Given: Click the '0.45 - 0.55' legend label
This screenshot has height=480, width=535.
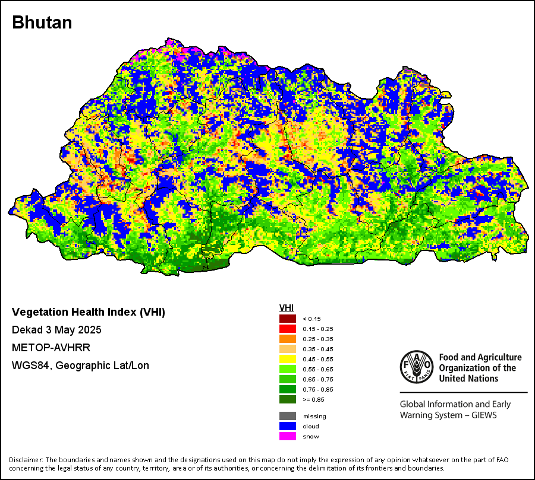Looking at the screenshot, I should point(318,360).
